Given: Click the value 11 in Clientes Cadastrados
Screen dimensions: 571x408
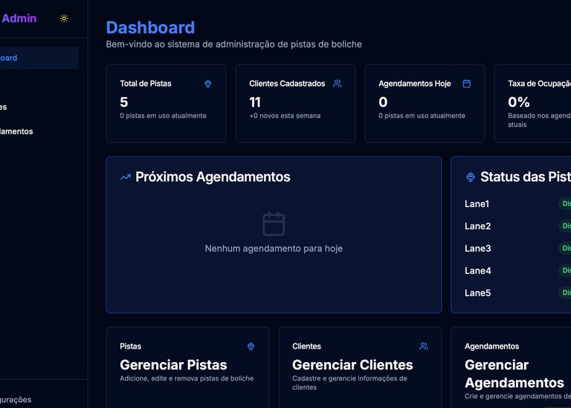Looking at the screenshot, I should pos(255,102).
